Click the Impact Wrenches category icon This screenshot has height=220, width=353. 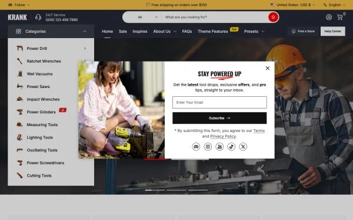(19, 99)
